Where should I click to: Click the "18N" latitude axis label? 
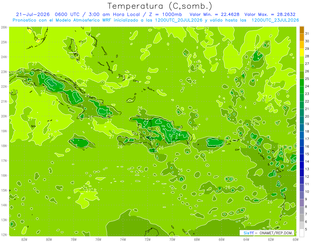point(4,146)
